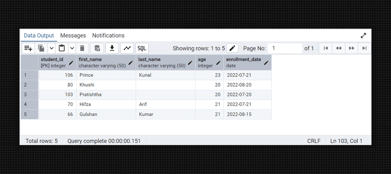This screenshot has height=174, width=391.
Task: Open the paste options dropdown arrow
Action: coord(72,48)
